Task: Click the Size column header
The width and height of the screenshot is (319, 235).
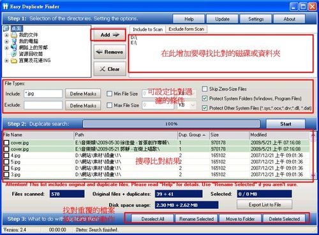Action: (x=229, y=135)
